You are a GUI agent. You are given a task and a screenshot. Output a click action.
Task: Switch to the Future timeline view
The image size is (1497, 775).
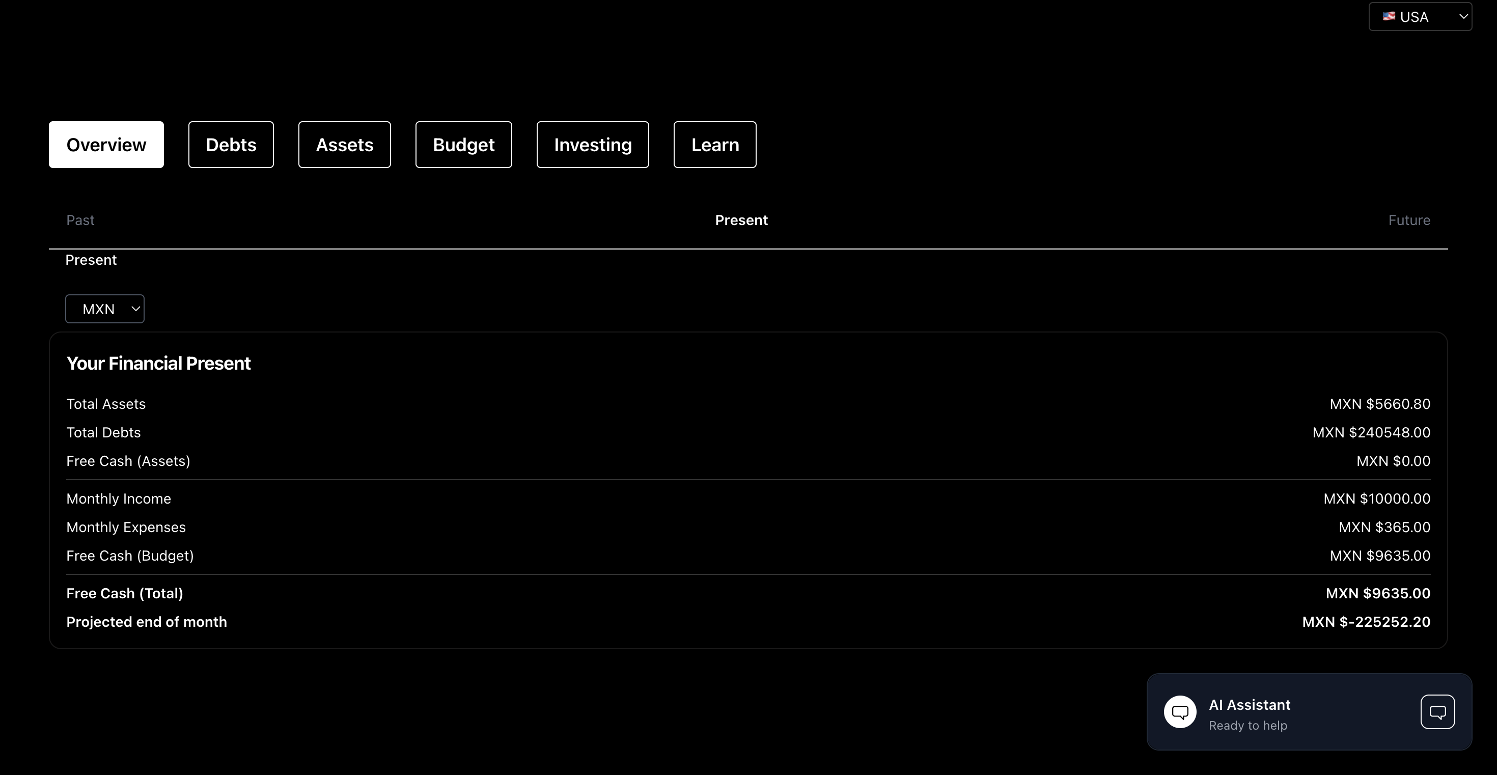pyautogui.click(x=1409, y=220)
